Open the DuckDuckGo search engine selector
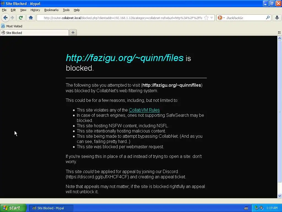 tap(221, 18)
